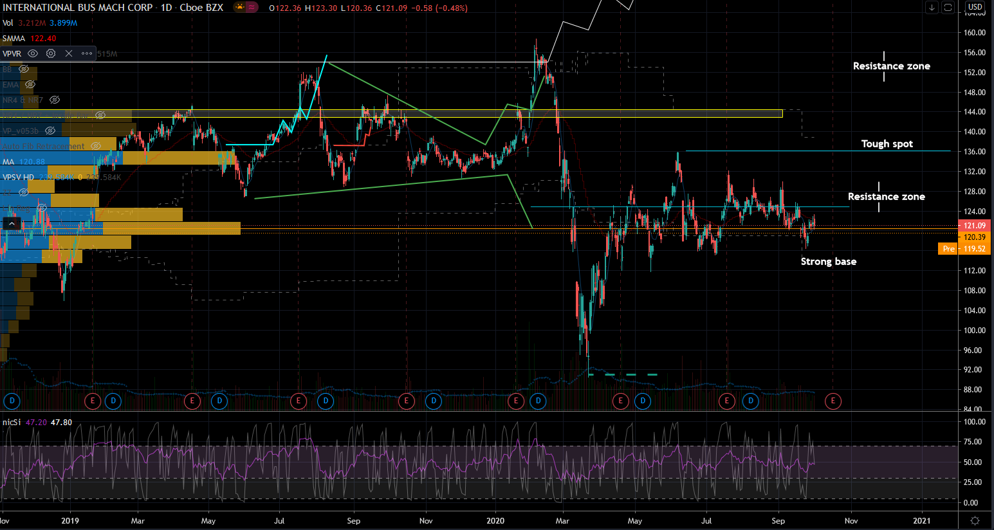Show the hidden EMA indicator
994x530 pixels.
[30, 84]
